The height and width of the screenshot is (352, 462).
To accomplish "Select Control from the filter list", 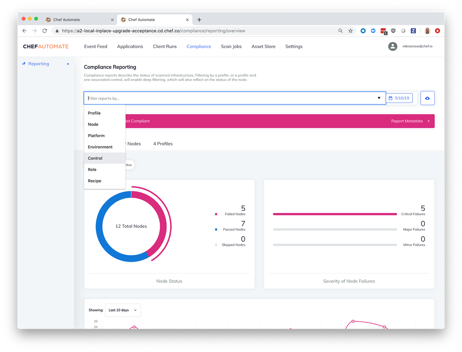I will 95,158.
